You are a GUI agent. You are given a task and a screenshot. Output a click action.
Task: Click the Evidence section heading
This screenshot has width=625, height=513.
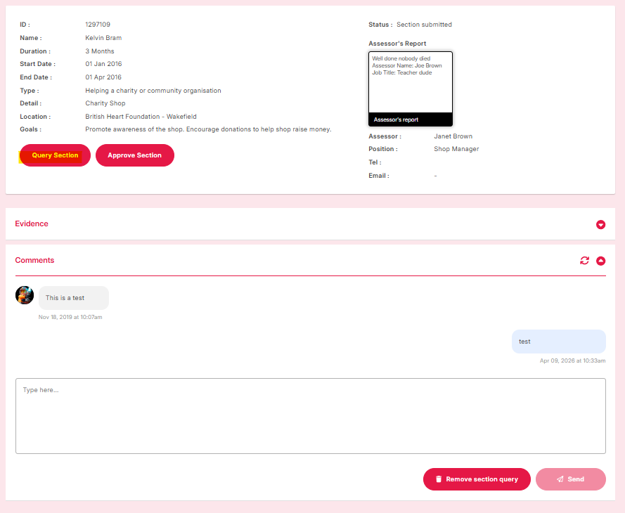(x=32, y=223)
